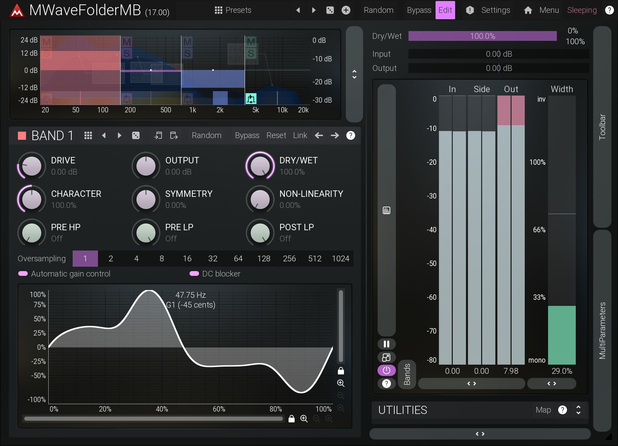618x446 pixels.
Task: Disable the DC blocker
Action: tap(194, 273)
